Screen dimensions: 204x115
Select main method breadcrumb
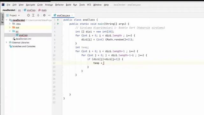pyautogui.click(x=42, y=10)
